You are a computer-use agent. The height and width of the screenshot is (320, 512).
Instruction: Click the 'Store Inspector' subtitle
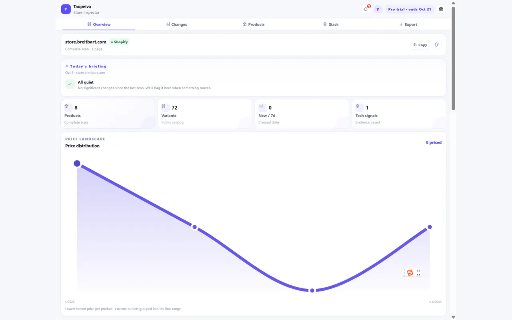point(86,13)
